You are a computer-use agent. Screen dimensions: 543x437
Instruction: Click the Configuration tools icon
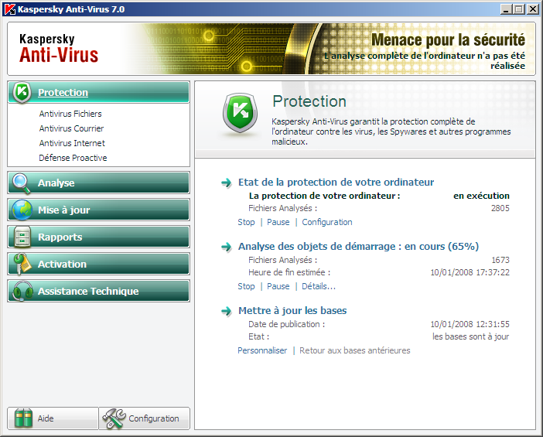114,418
